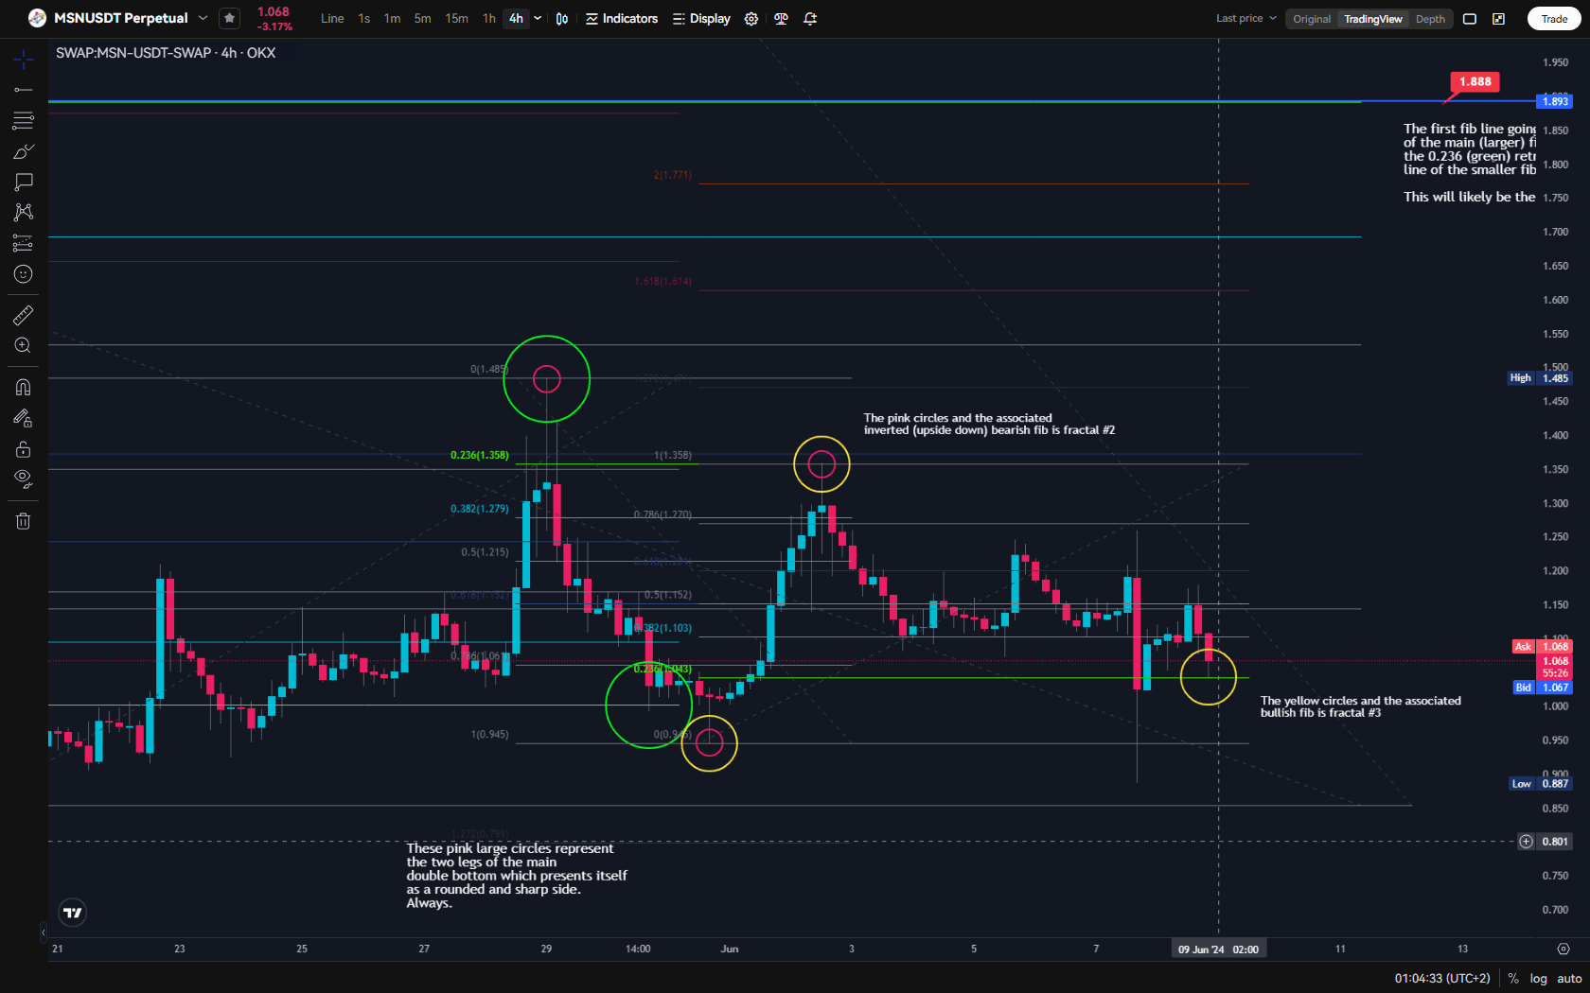This screenshot has width=1590, height=993.
Task: Select the 1h timeframe
Action: click(488, 19)
